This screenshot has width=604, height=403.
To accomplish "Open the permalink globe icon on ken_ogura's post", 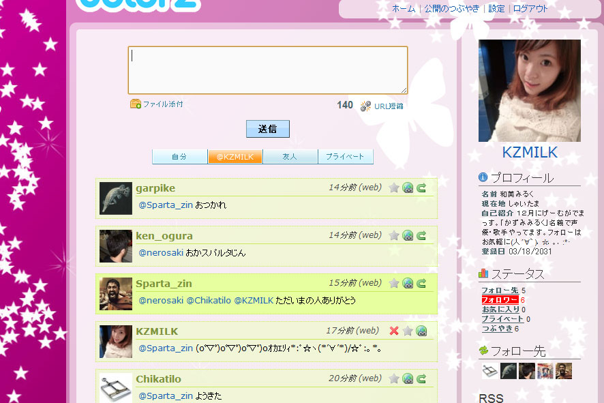I will tap(408, 235).
